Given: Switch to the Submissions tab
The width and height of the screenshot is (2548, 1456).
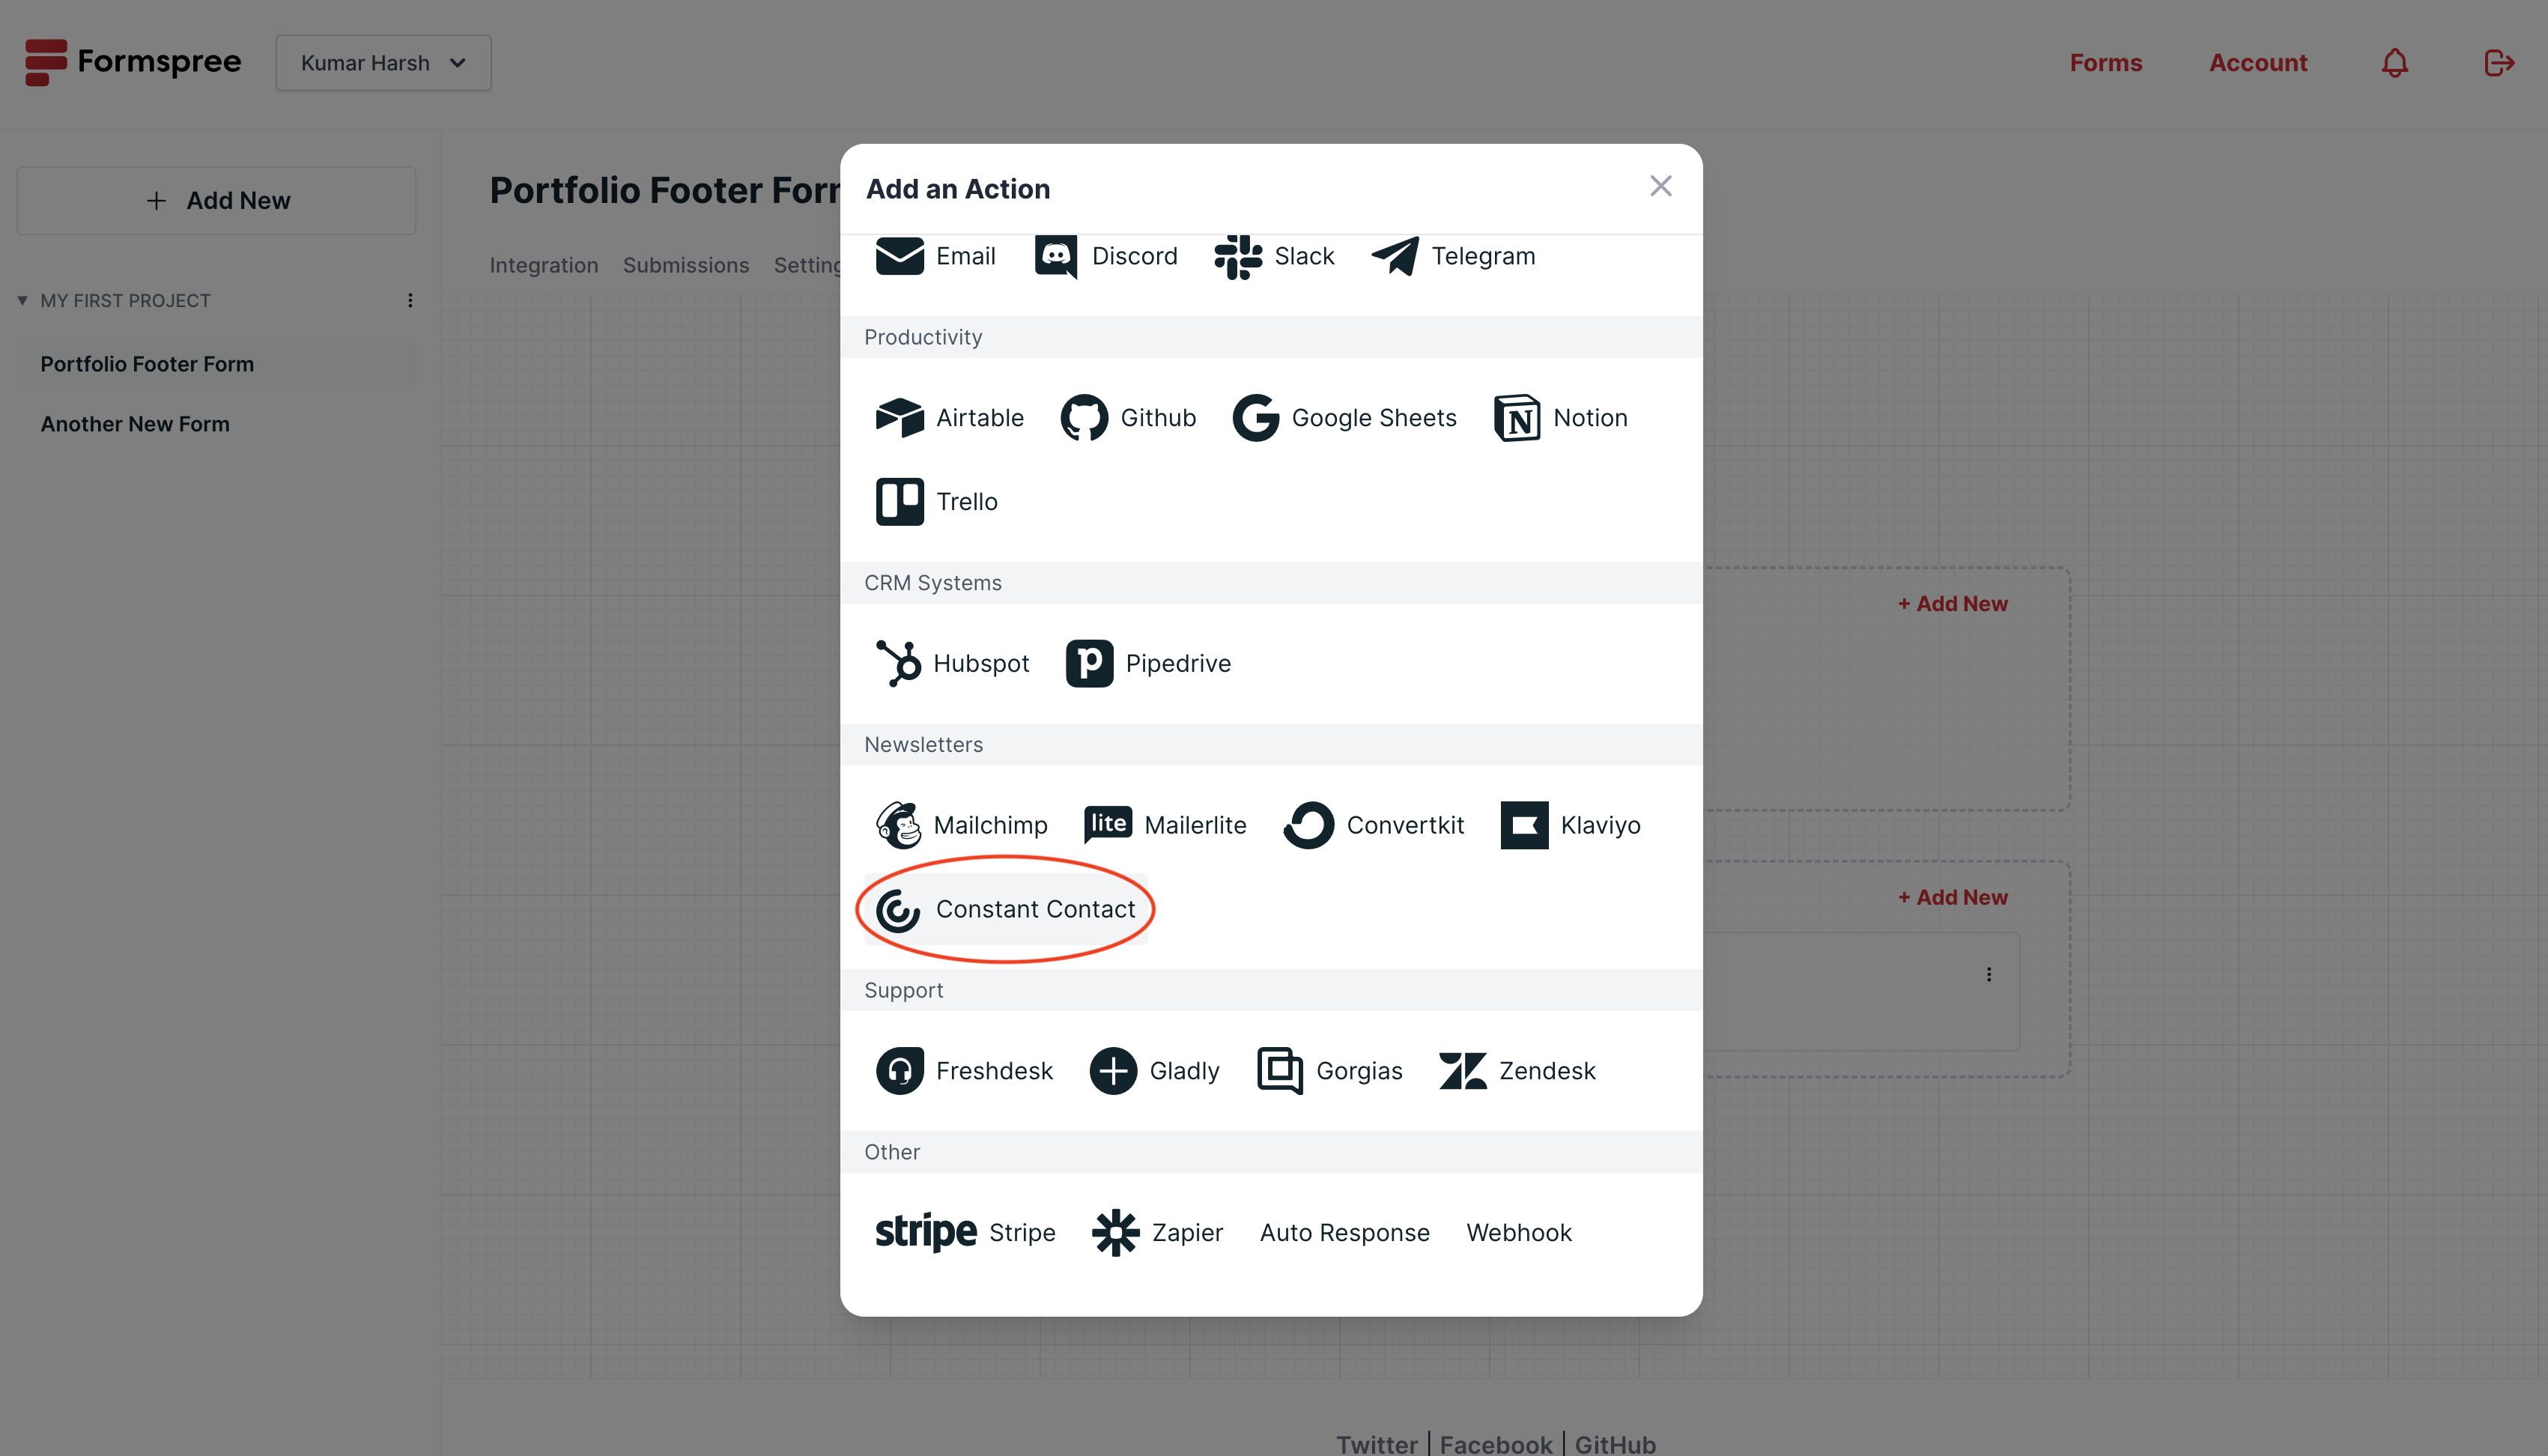Looking at the screenshot, I should (685, 265).
